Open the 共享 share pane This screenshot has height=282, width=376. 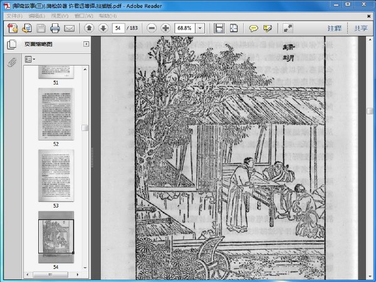361,28
